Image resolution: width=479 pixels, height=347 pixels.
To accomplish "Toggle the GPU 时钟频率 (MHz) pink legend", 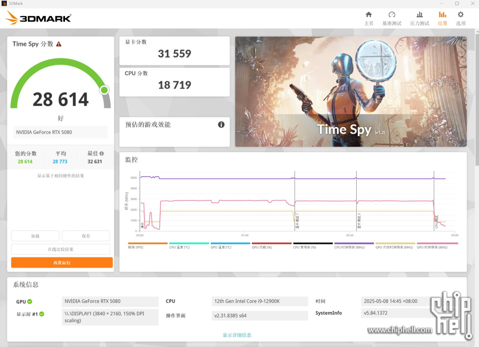I will pos(437,245).
